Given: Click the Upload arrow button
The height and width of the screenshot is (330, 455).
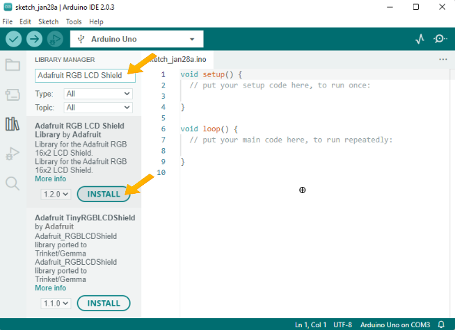Looking at the screenshot, I should tap(35, 39).
